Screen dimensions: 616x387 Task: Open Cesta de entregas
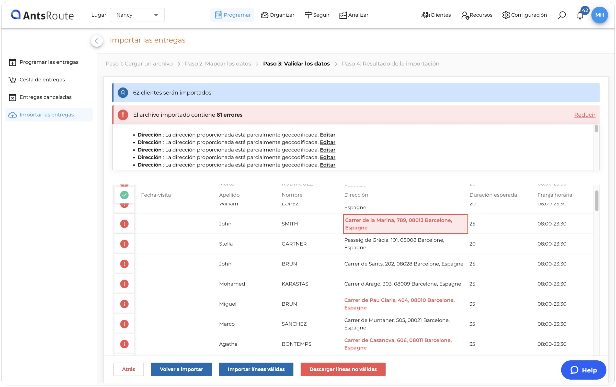click(x=49, y=80)
